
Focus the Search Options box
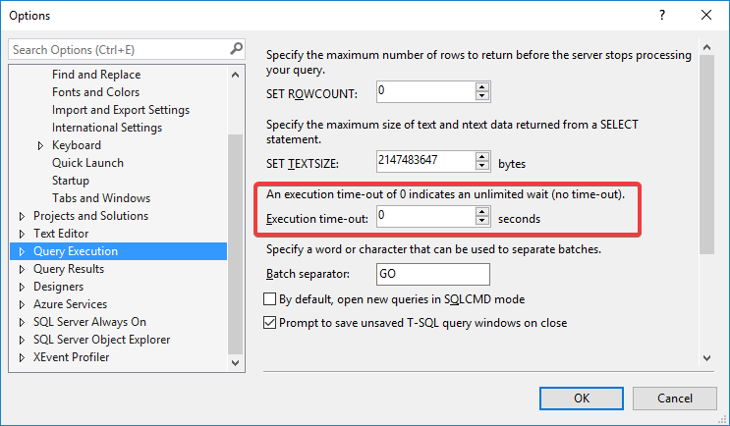pyautogui.click(x=120, y=49)
